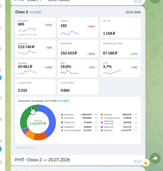This screenshot has height=171, width=163.
Task: Click the Эквайринг legend label
Action: pos(69,127)
